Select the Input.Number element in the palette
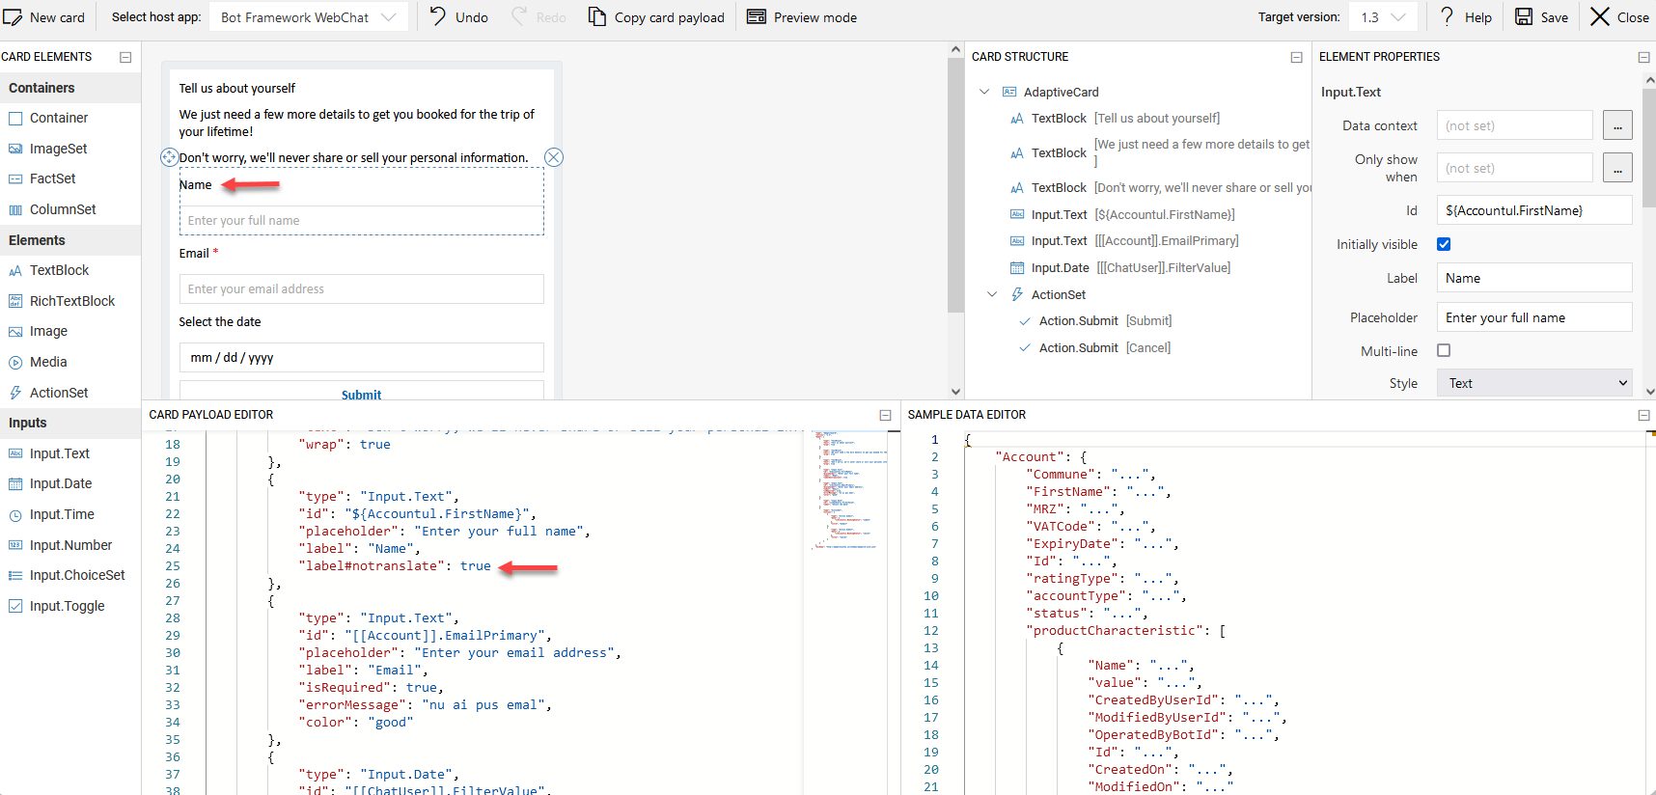The width and height of the screenshot is (1656, 795). click(x=70, y=545)
